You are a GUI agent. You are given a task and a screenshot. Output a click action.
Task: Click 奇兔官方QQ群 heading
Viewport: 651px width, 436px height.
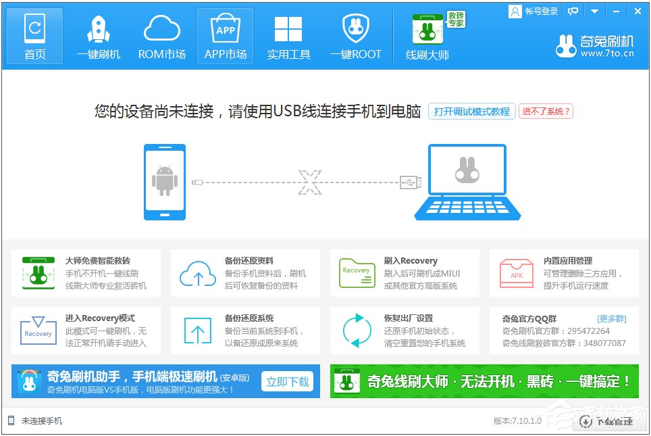point(529,319)
